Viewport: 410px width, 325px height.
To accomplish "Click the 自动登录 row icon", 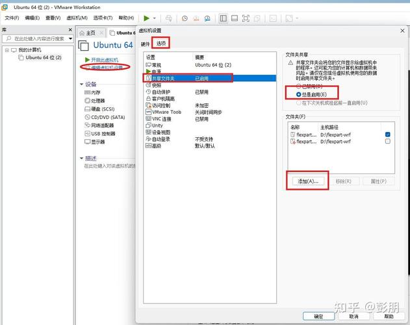I will [148, 139].
